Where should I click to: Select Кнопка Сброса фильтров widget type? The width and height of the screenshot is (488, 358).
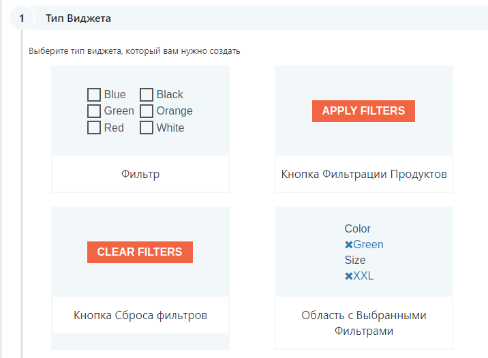tap(140, 315)
